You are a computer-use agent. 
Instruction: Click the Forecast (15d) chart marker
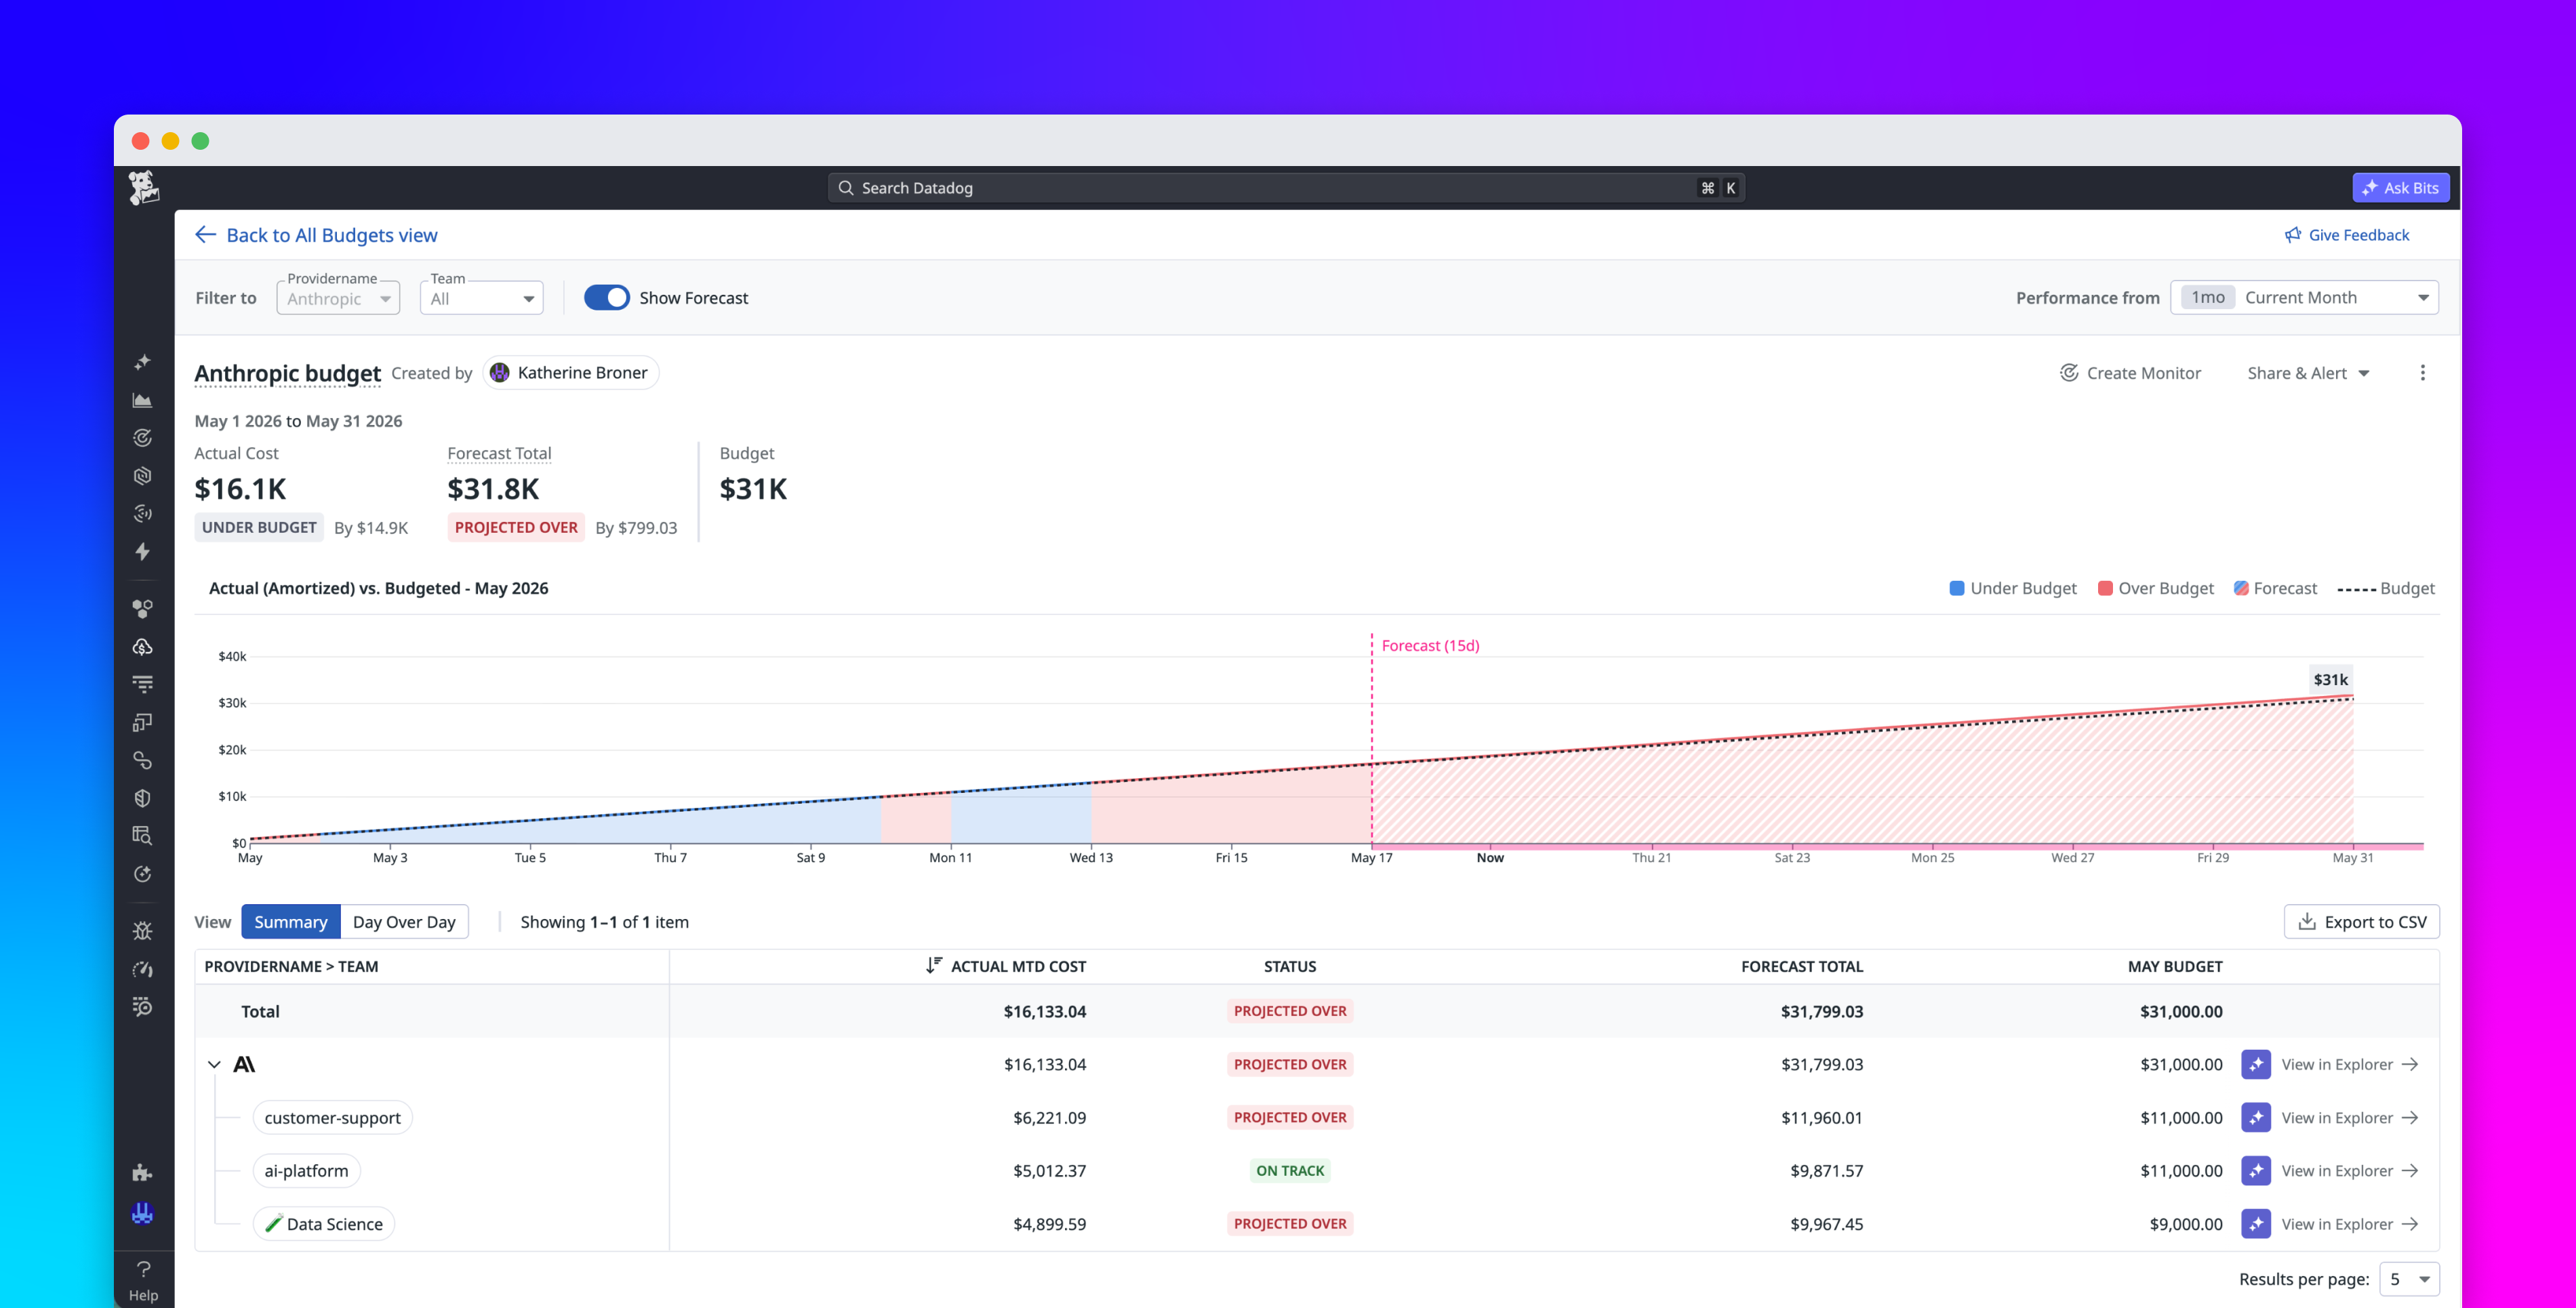coord(1430,646)
